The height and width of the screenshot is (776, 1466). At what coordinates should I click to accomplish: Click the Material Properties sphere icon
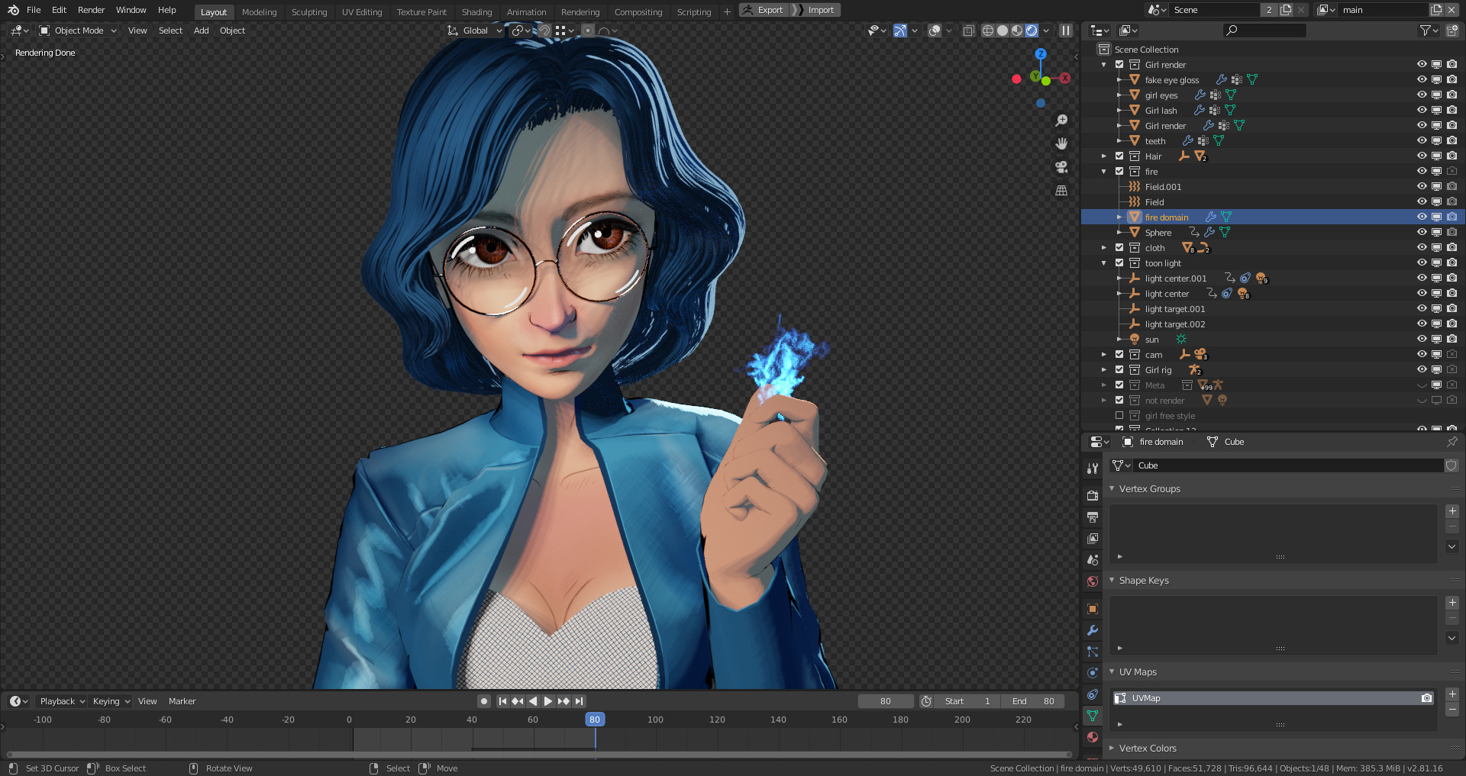[x=1093, y=737]
